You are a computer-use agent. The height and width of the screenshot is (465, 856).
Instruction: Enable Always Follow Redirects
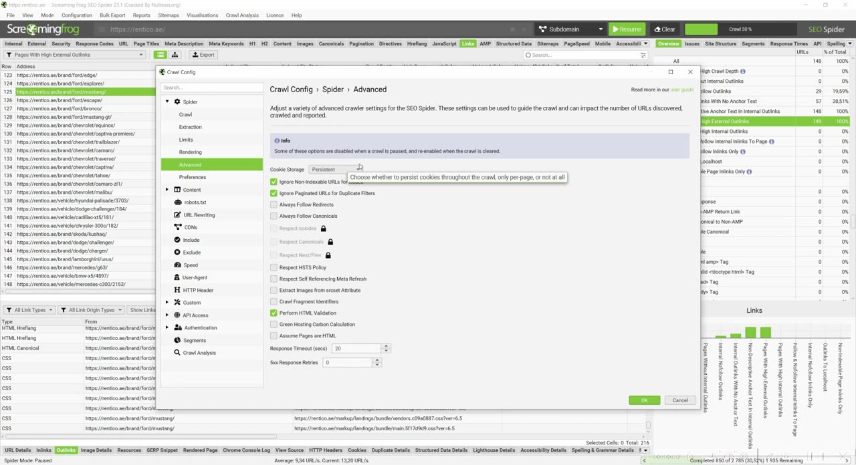[x=274, y=204]
